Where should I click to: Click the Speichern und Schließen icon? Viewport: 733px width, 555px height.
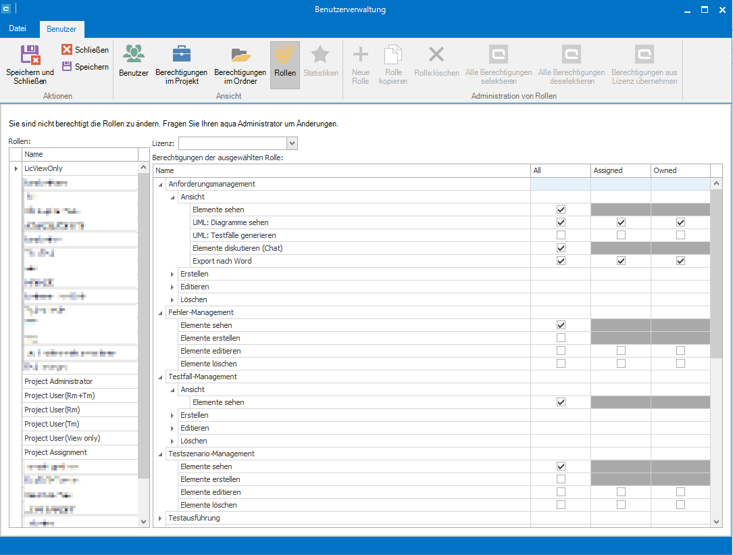(30, 55)
